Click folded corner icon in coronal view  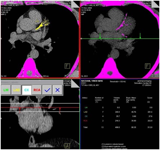[75, 84]
